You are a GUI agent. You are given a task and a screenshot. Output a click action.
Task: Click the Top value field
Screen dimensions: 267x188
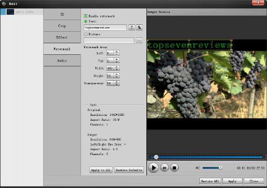pos(110,61)
